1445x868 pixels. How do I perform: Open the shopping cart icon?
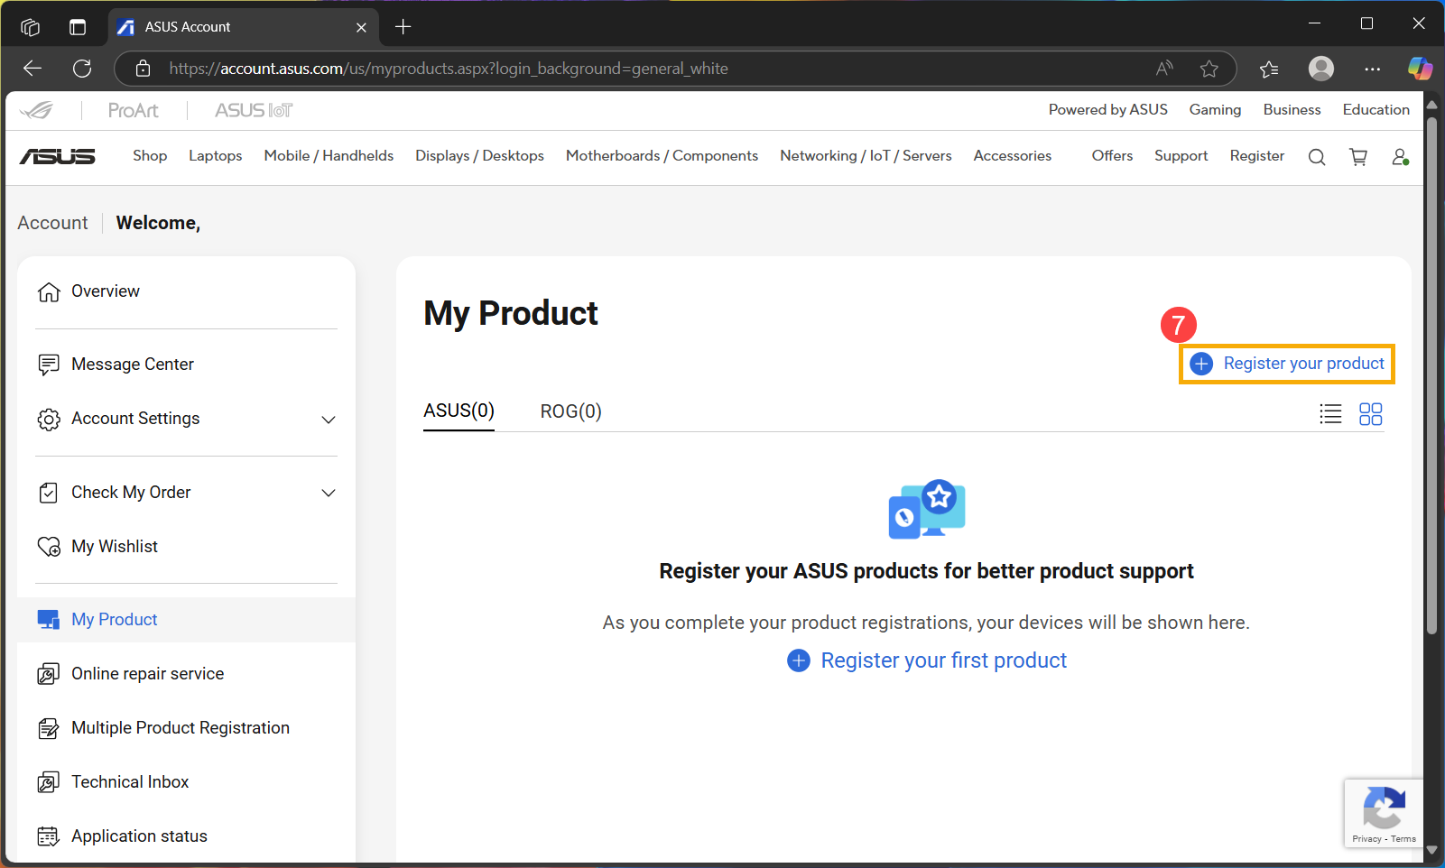click(x=1358, y=157)
